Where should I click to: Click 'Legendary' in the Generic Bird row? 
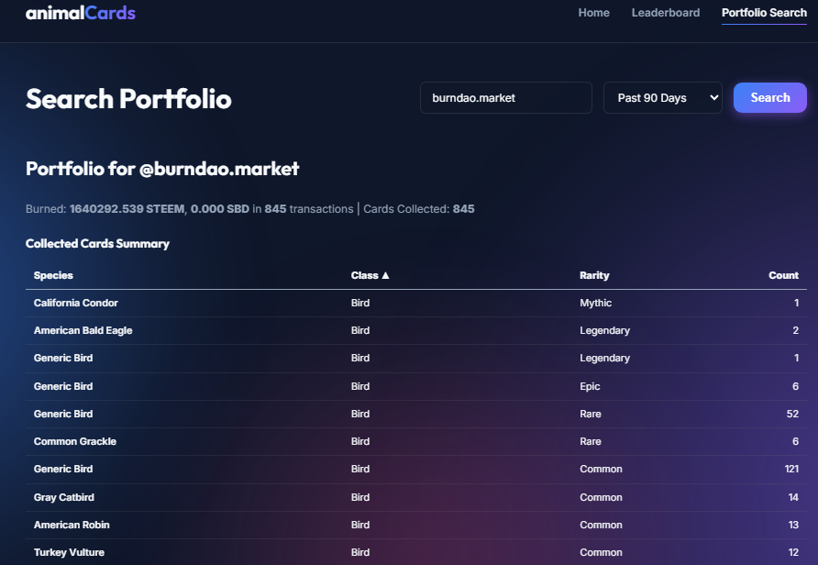coord(604,359)
